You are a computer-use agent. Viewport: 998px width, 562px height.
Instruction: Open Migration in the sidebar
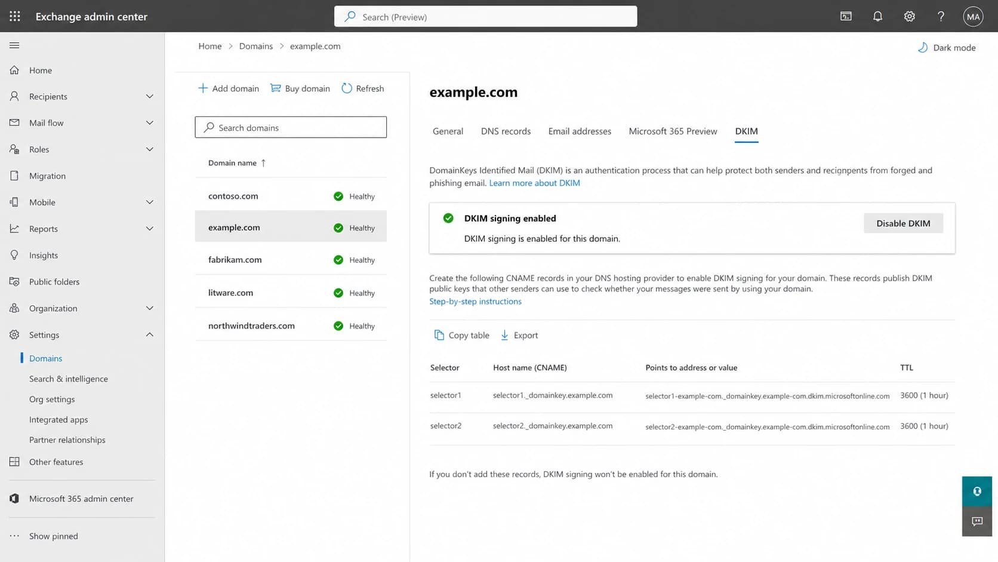(x=47, y=176)
